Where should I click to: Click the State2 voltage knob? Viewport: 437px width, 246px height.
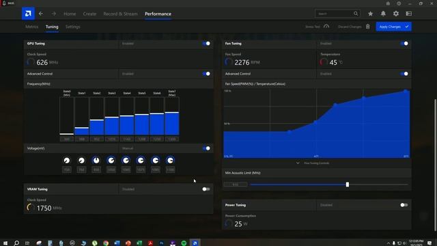[x=96, y=161]
